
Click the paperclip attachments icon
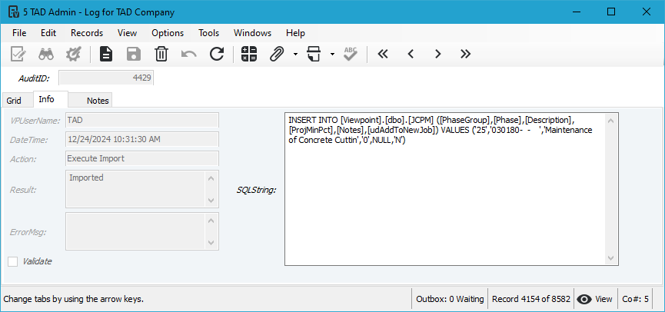click(x=277, y=54)
